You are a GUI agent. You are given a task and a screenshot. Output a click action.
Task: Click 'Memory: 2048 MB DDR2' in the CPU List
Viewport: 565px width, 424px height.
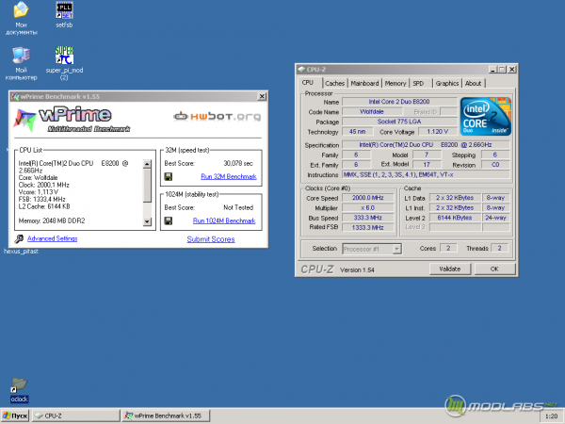(52, 220)
